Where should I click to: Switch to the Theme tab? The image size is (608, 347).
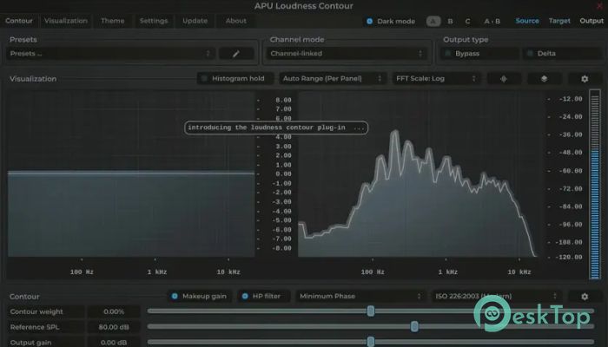112,21
